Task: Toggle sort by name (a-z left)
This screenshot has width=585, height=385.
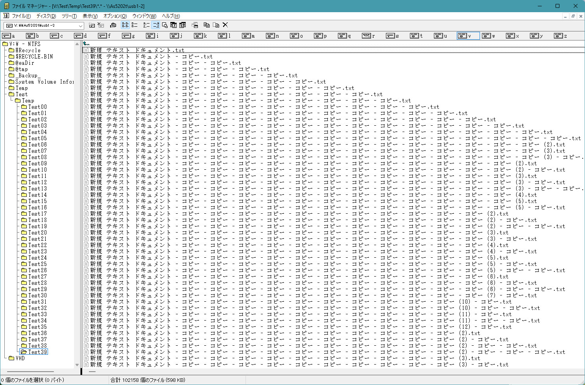Action: click(x=146, y=25)
